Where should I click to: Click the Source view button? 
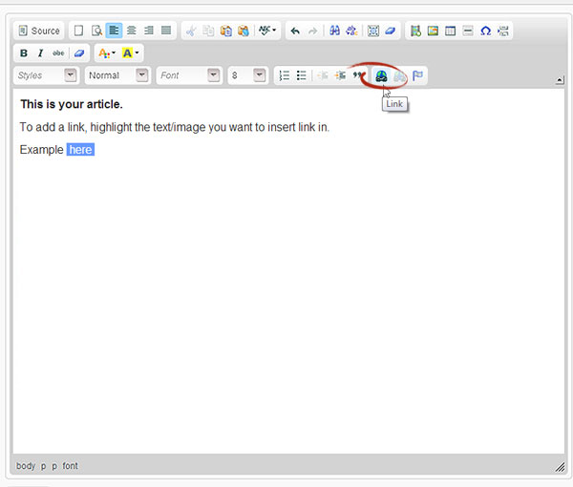click(x=39, y=31)
